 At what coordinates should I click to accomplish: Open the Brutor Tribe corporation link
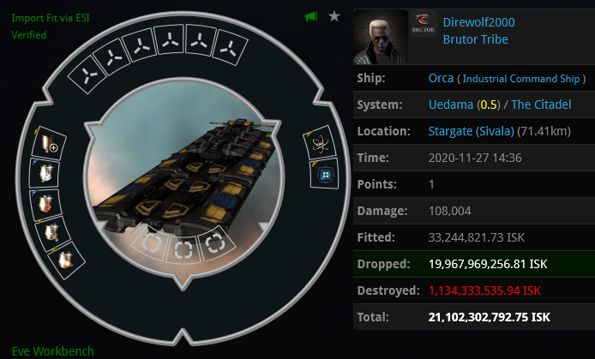pos(476,39)
